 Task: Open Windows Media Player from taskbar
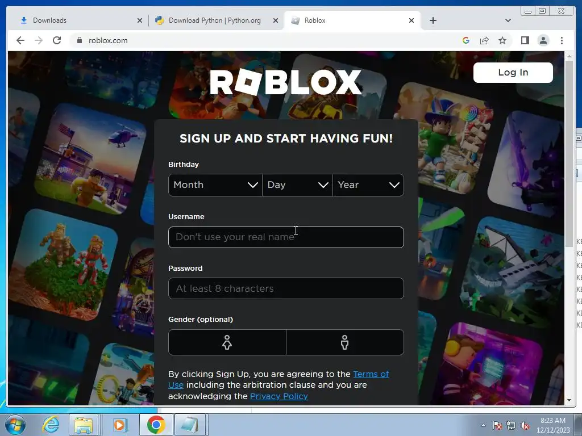tap(119, 425)
